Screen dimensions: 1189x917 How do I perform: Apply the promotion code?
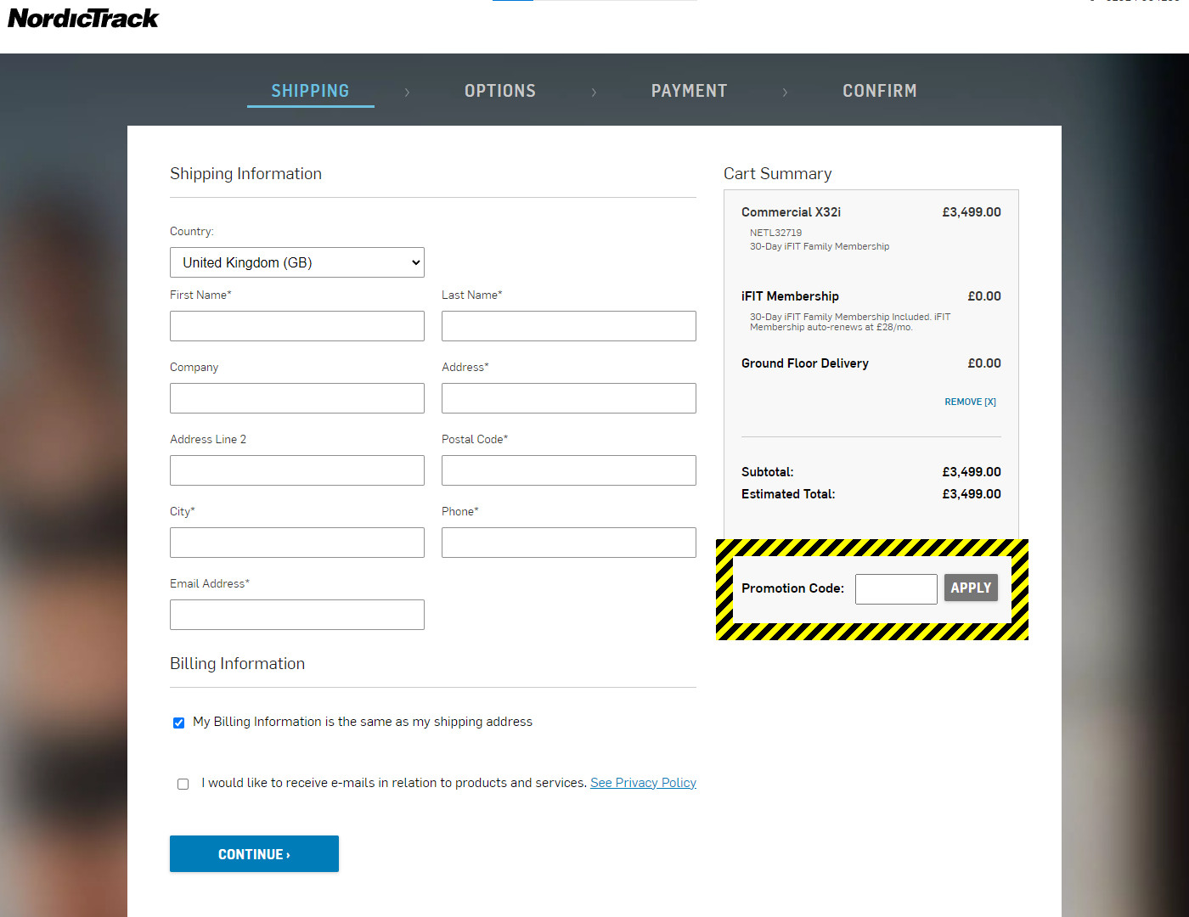click(x=971, y=588)
